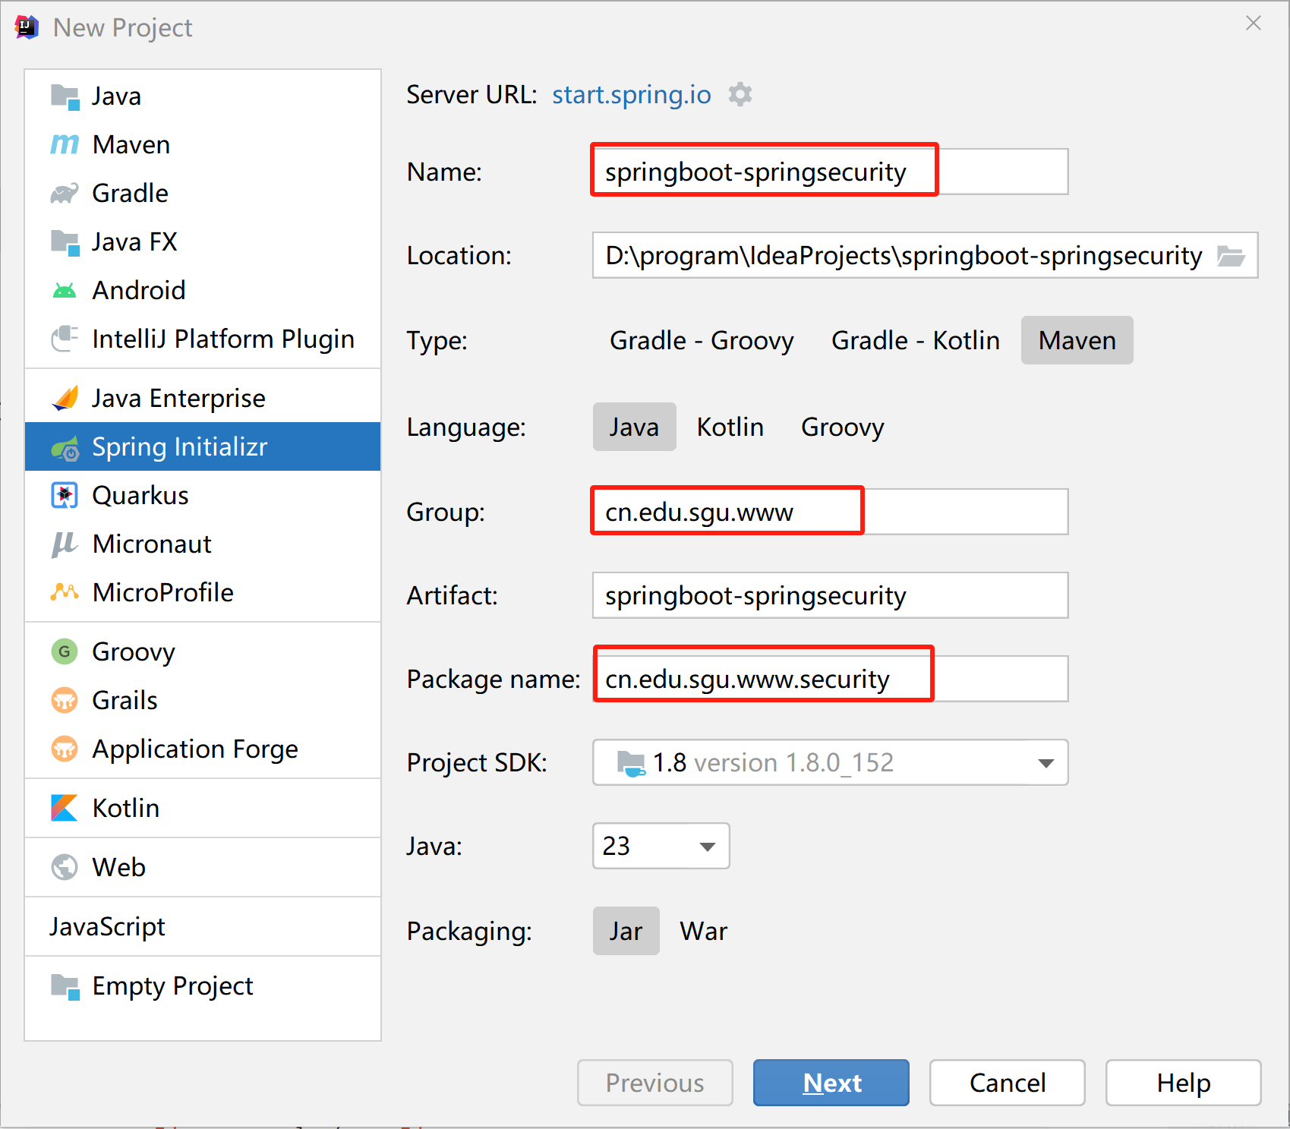Open the start.spring.io link

(x=632, y=95)
